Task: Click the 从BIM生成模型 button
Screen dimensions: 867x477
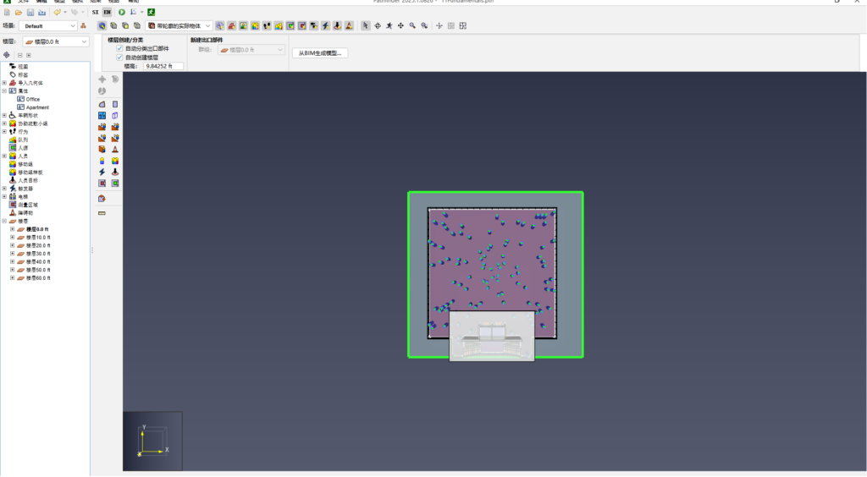Action: point(319,52)
